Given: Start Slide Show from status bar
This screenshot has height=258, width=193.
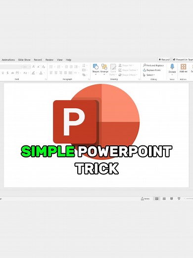Looking at the screenshot, I should [x=179, y=198].
